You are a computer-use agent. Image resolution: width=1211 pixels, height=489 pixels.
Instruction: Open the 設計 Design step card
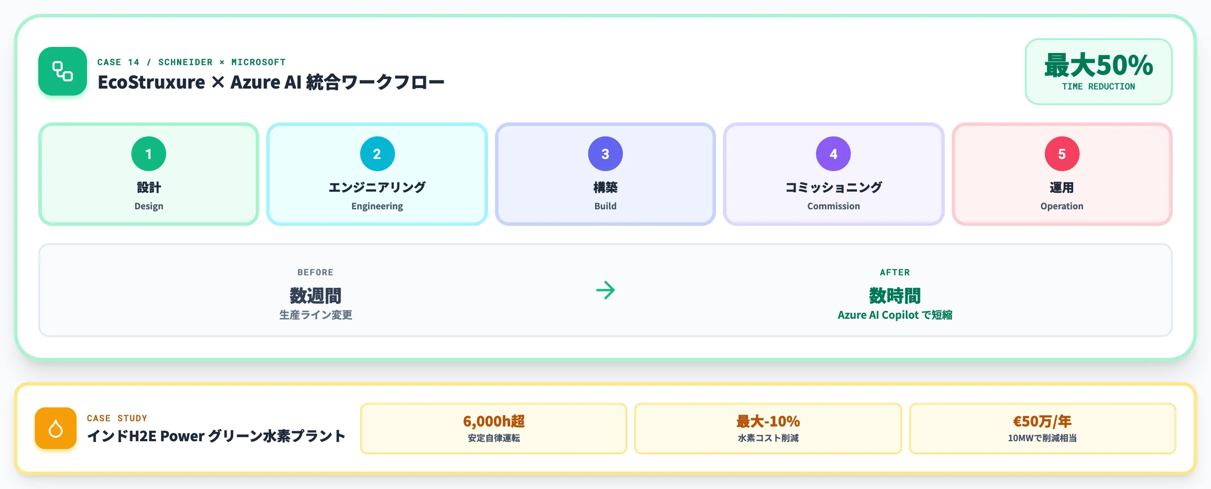[149, 174]
